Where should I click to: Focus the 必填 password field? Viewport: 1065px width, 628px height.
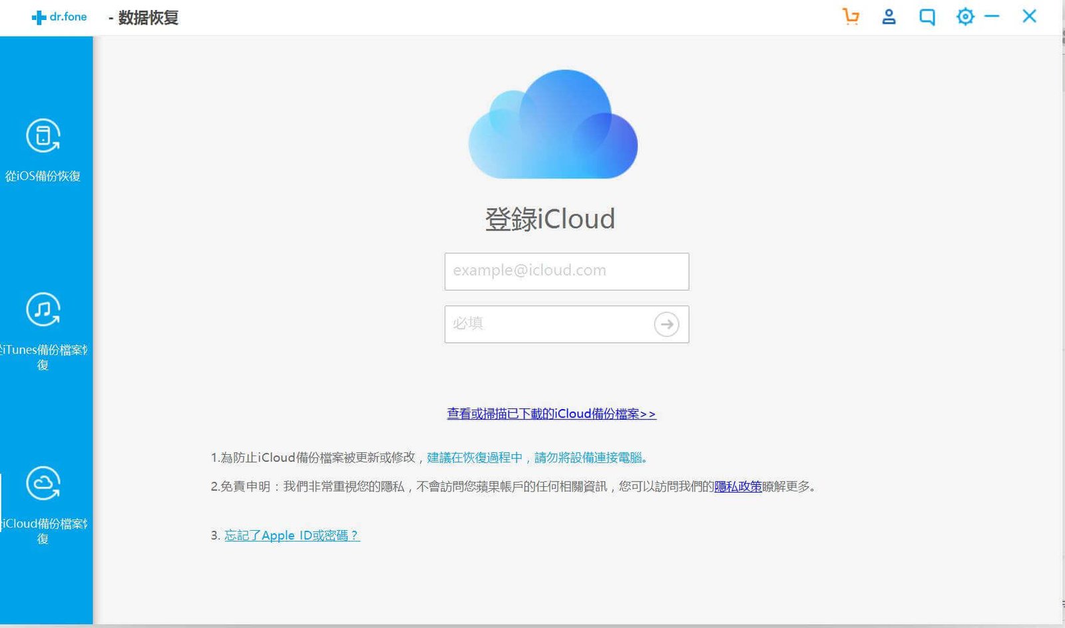[x=546, y=324]
